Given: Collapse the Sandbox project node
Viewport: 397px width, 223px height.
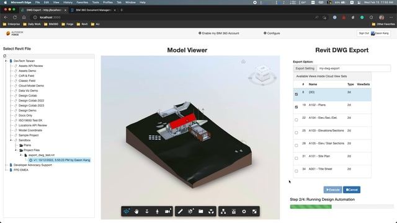Looking at the screenshot, I should click(11, 140).
